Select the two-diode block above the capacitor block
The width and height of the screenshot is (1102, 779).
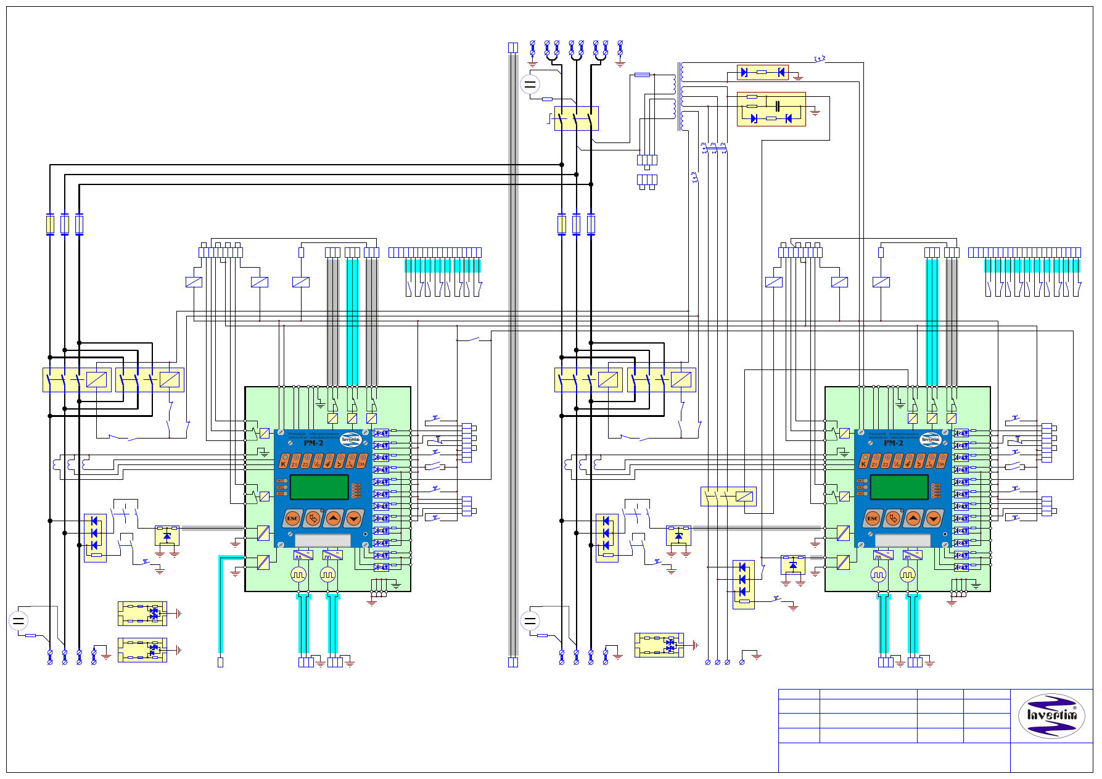[762, 72]
